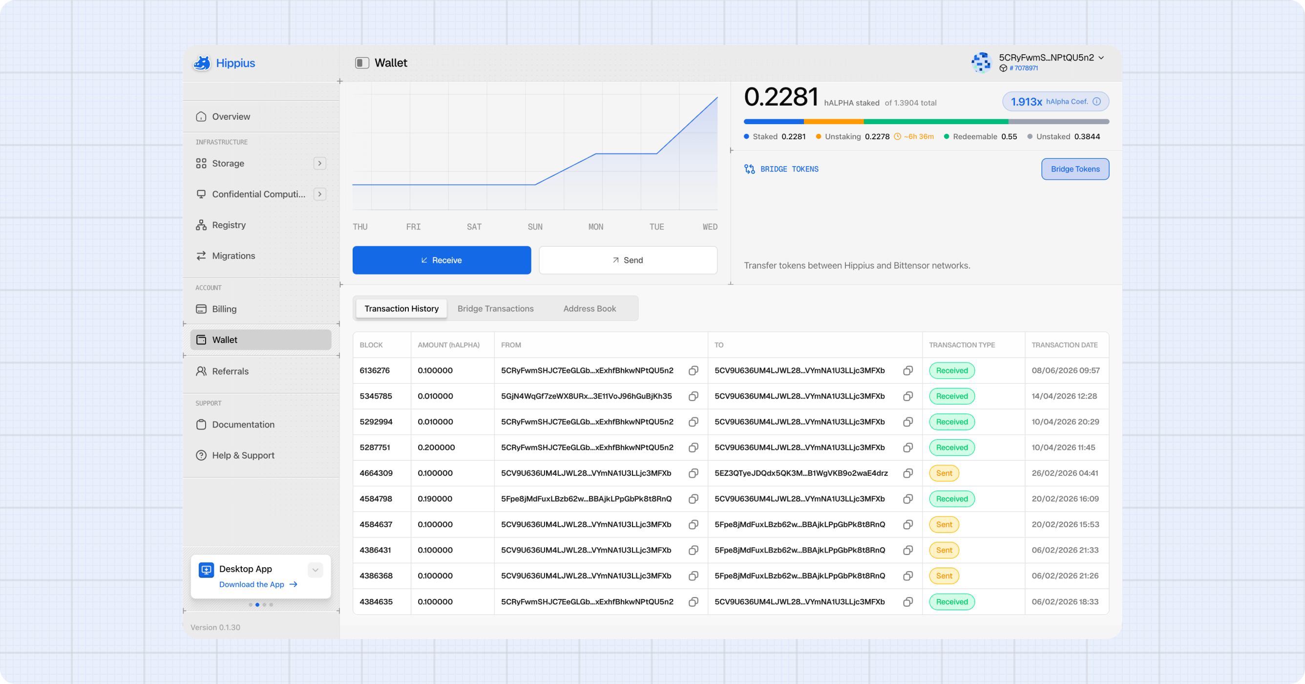
Task: Copy the To address in block 5287751 row
Action: coord(908,448)
